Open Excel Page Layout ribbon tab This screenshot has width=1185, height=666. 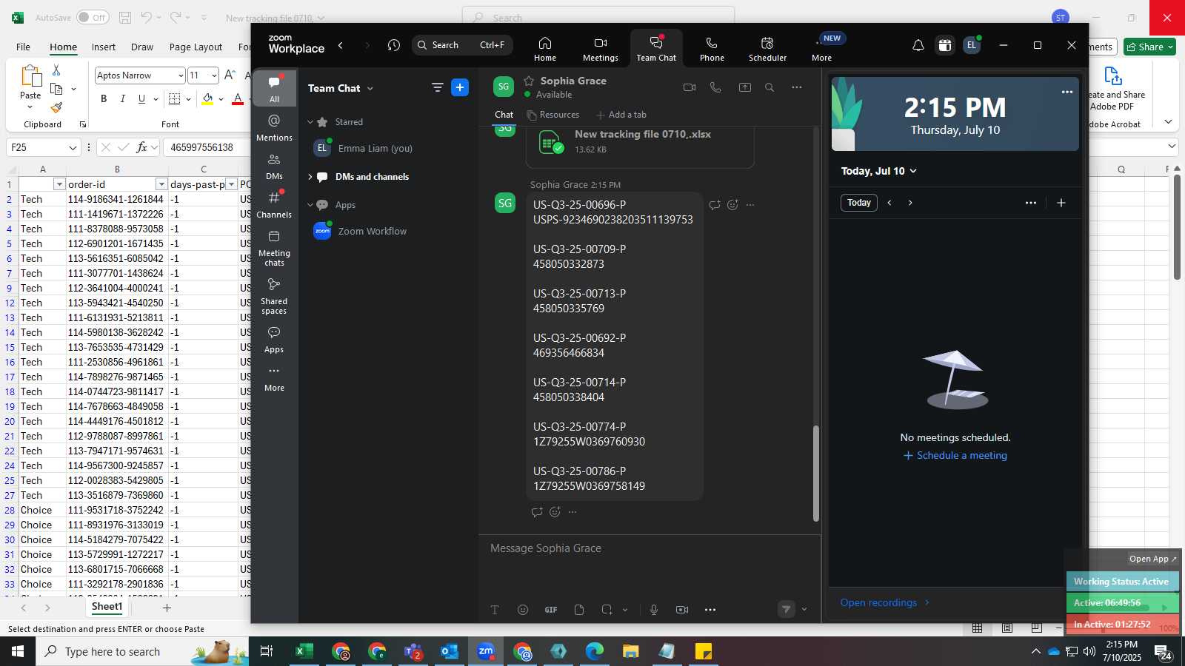(196, 47)
